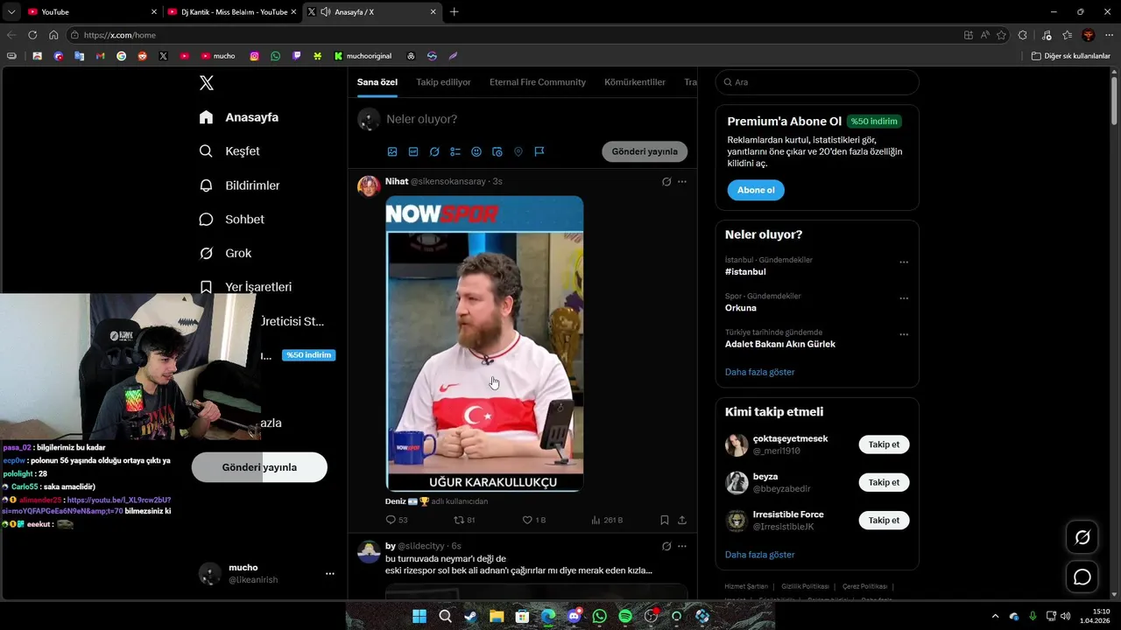Image resolution: width=1121 pixels, height=630 pixels.
Task: Go to Anasayfa in sidebar
Action: [239, 117]
